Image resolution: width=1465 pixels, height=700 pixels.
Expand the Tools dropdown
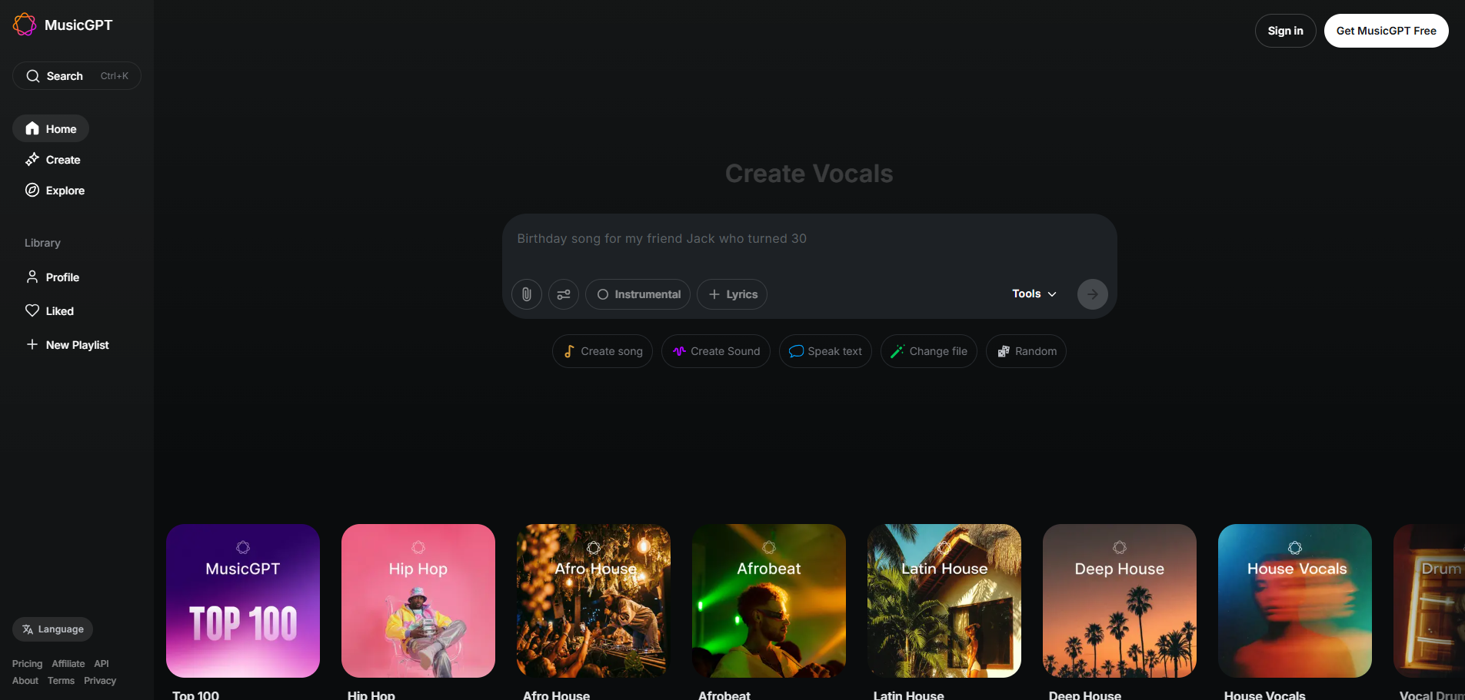[1034, 294]
